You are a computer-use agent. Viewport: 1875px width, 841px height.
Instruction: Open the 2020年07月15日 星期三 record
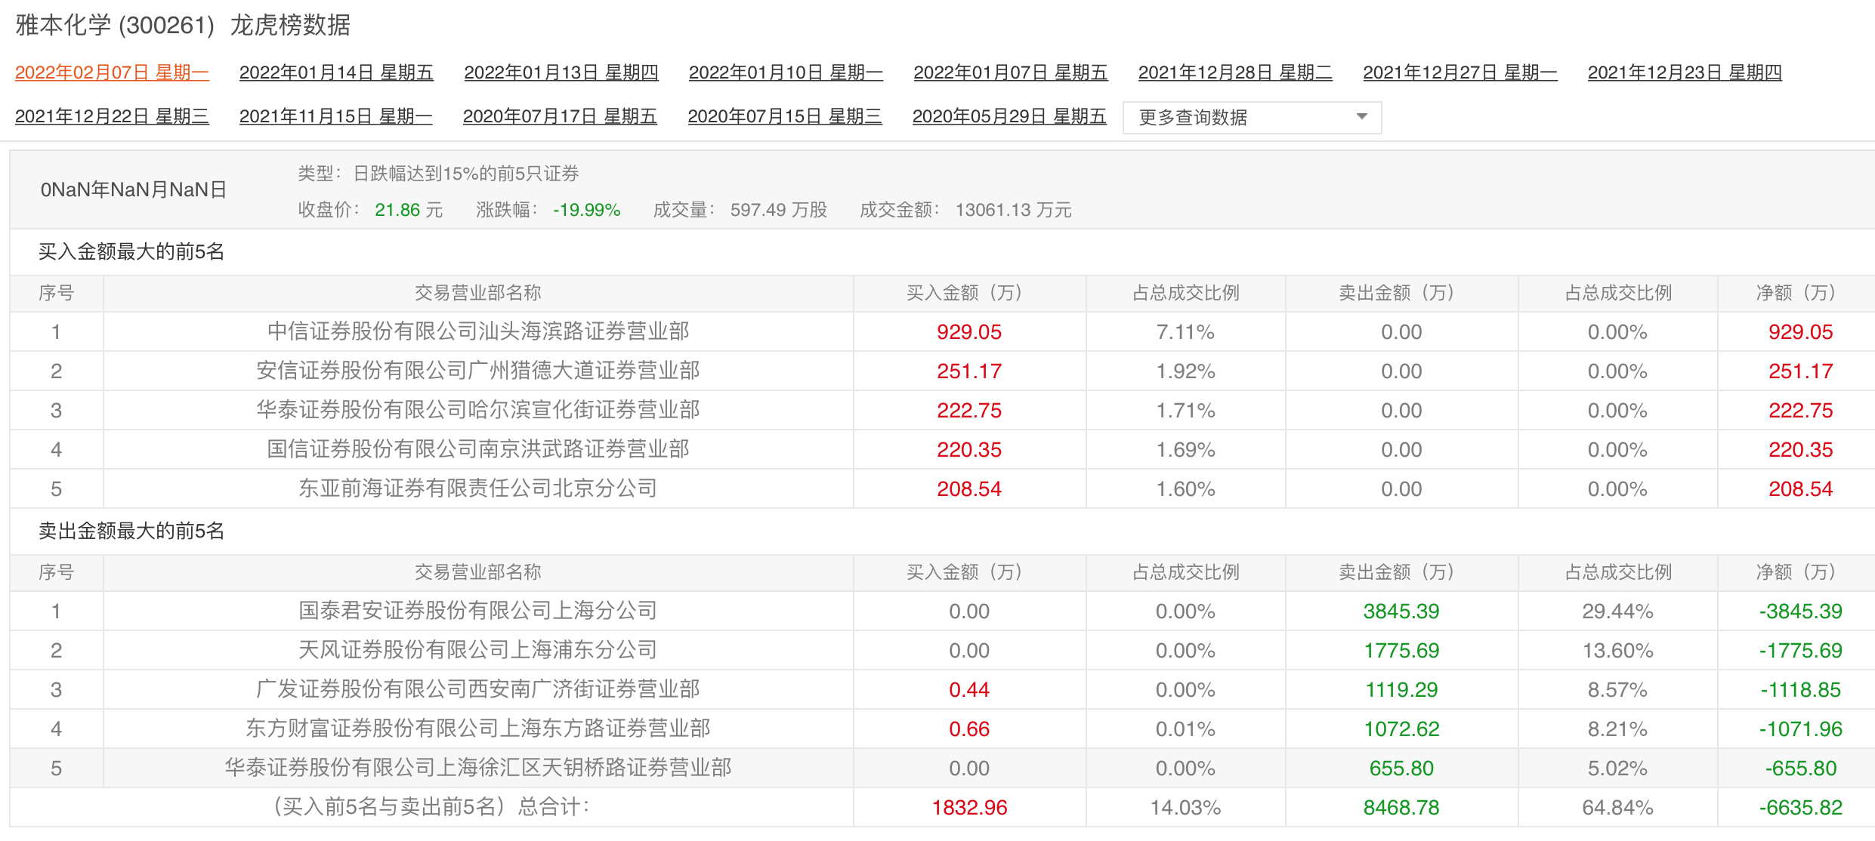pos(785,116)
